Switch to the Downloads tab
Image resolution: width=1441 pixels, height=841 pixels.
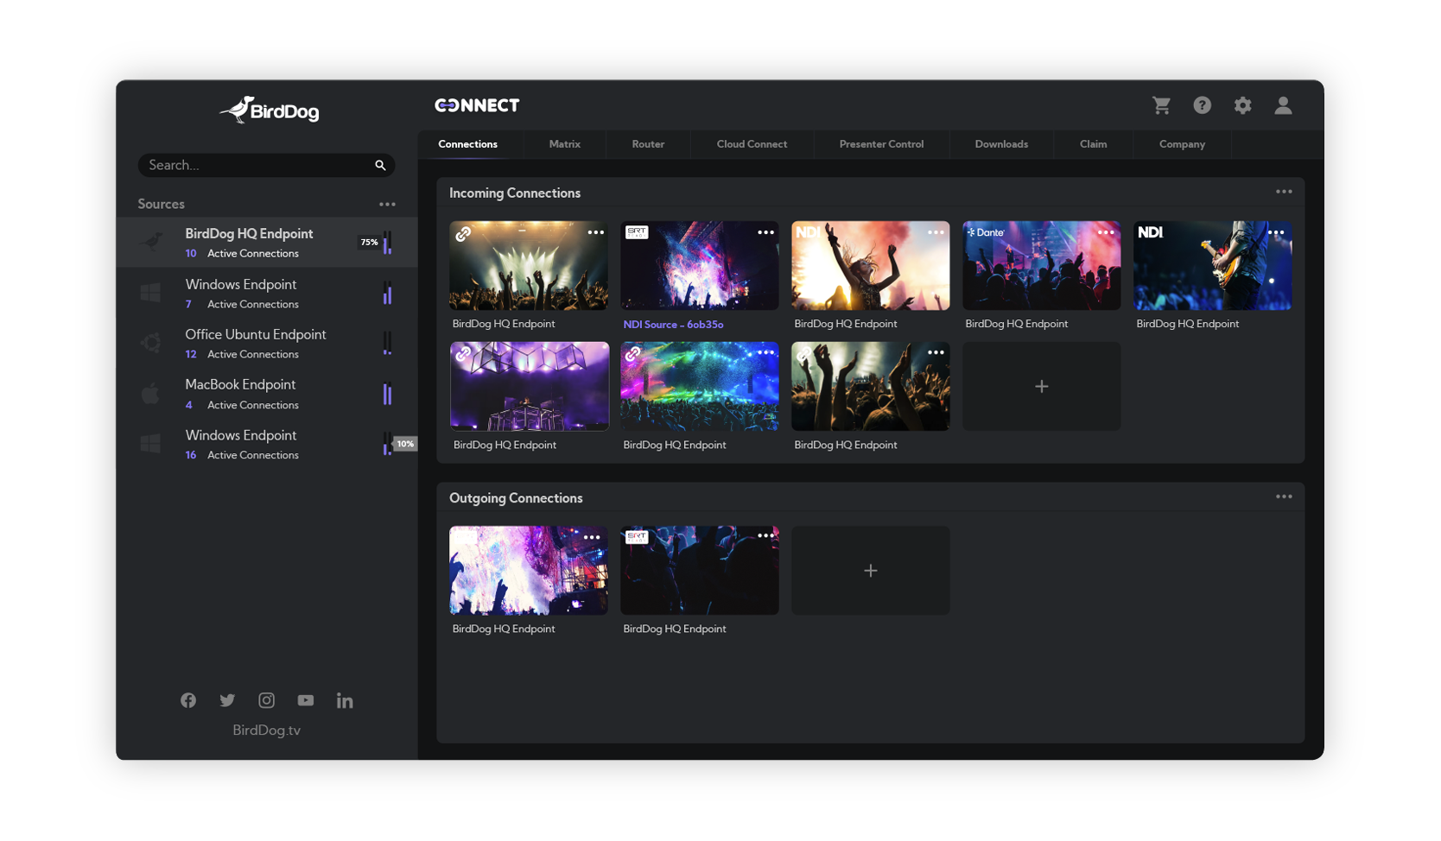(1001, 144)
